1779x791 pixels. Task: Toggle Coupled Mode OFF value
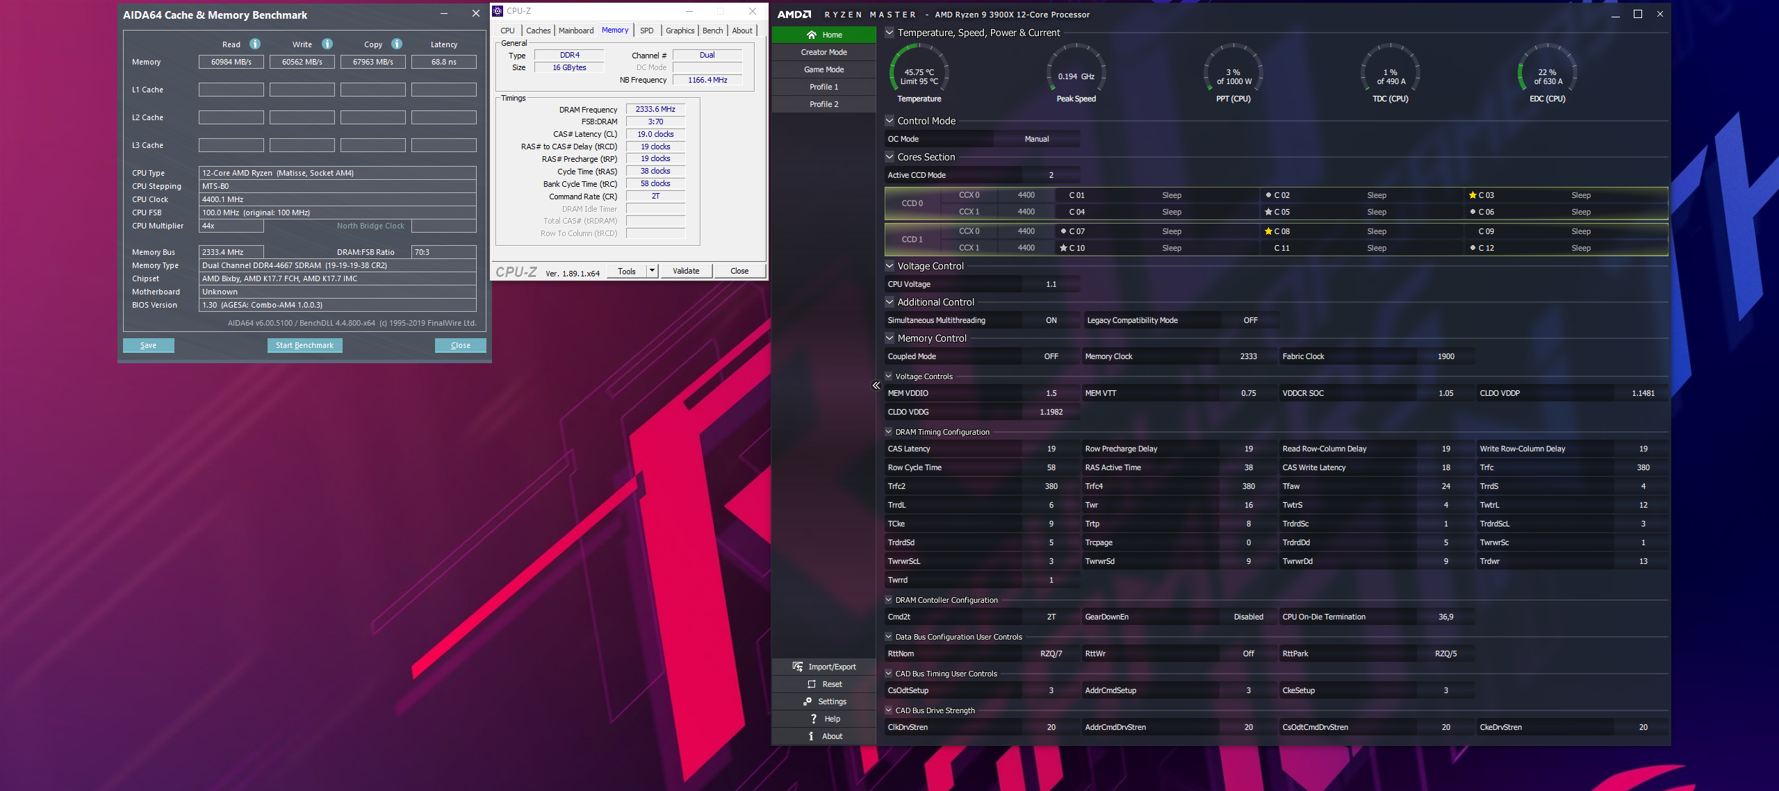(x=1051, y=356)
